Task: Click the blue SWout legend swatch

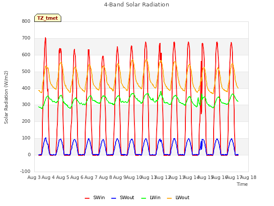Action: pyautogui.click(x=113, y=198)
